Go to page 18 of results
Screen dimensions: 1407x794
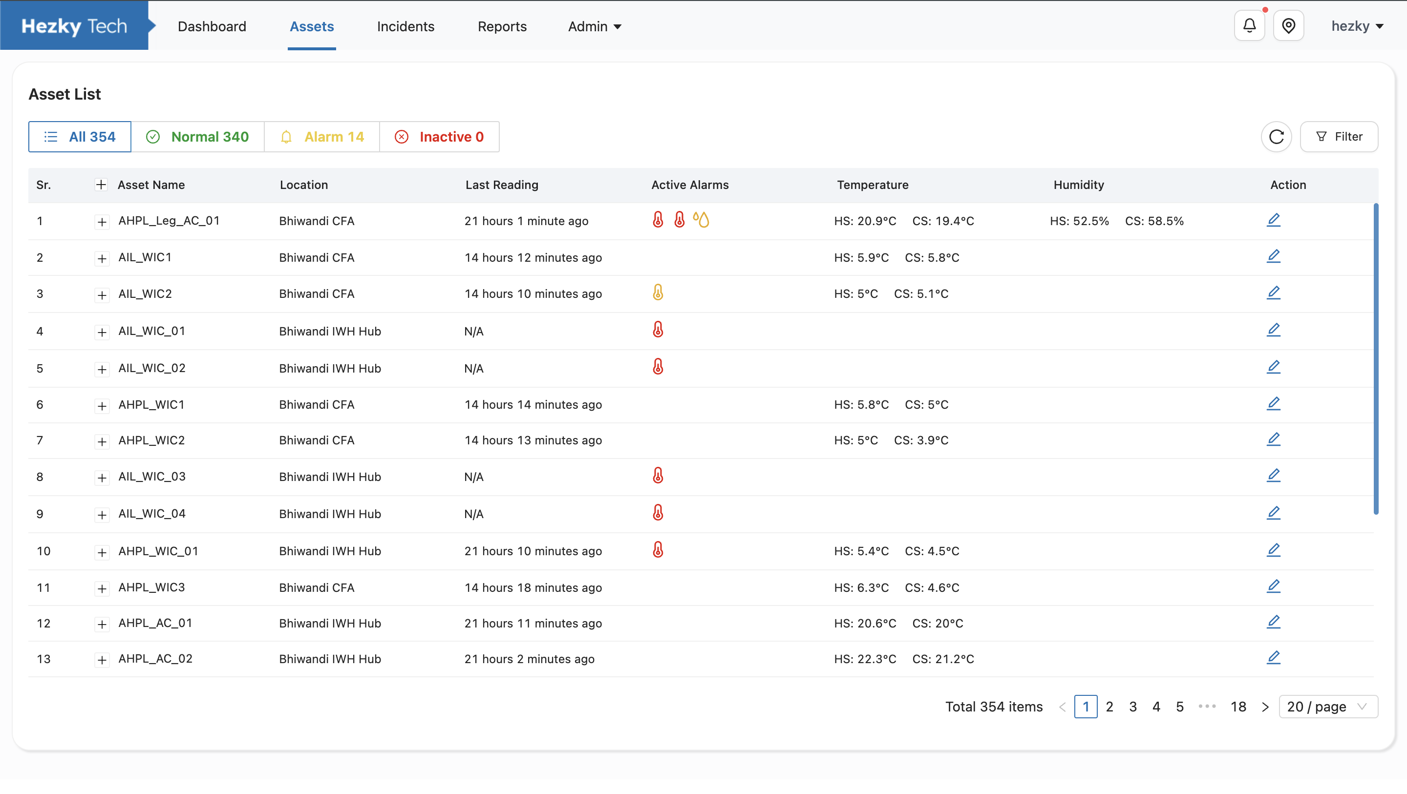pyautogui.click(x=1237, y=707)
